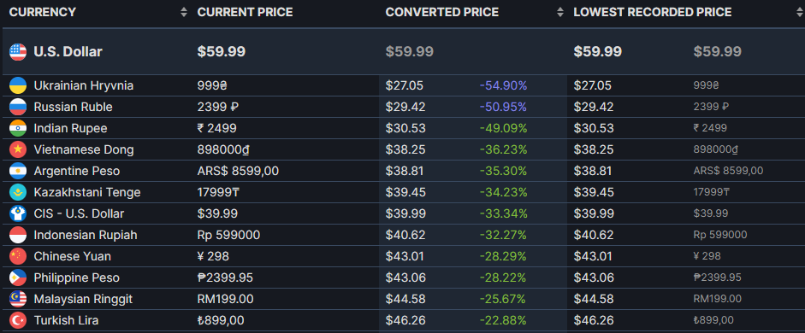Click the Converted Price header label
Screen dimensions: 805x333
pyautogui.click(x=442, y=12)
